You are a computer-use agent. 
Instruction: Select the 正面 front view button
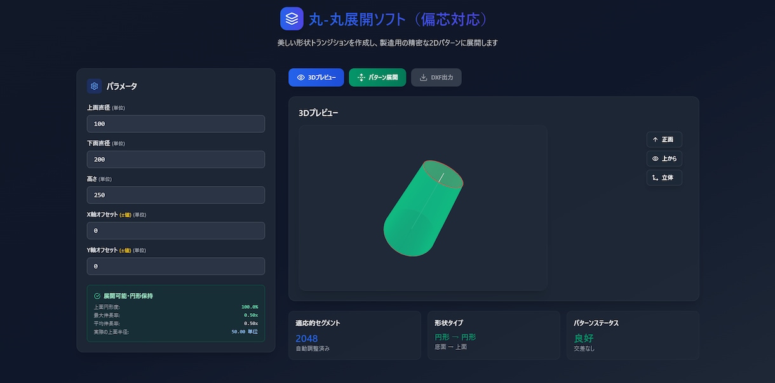coord(664,140)
